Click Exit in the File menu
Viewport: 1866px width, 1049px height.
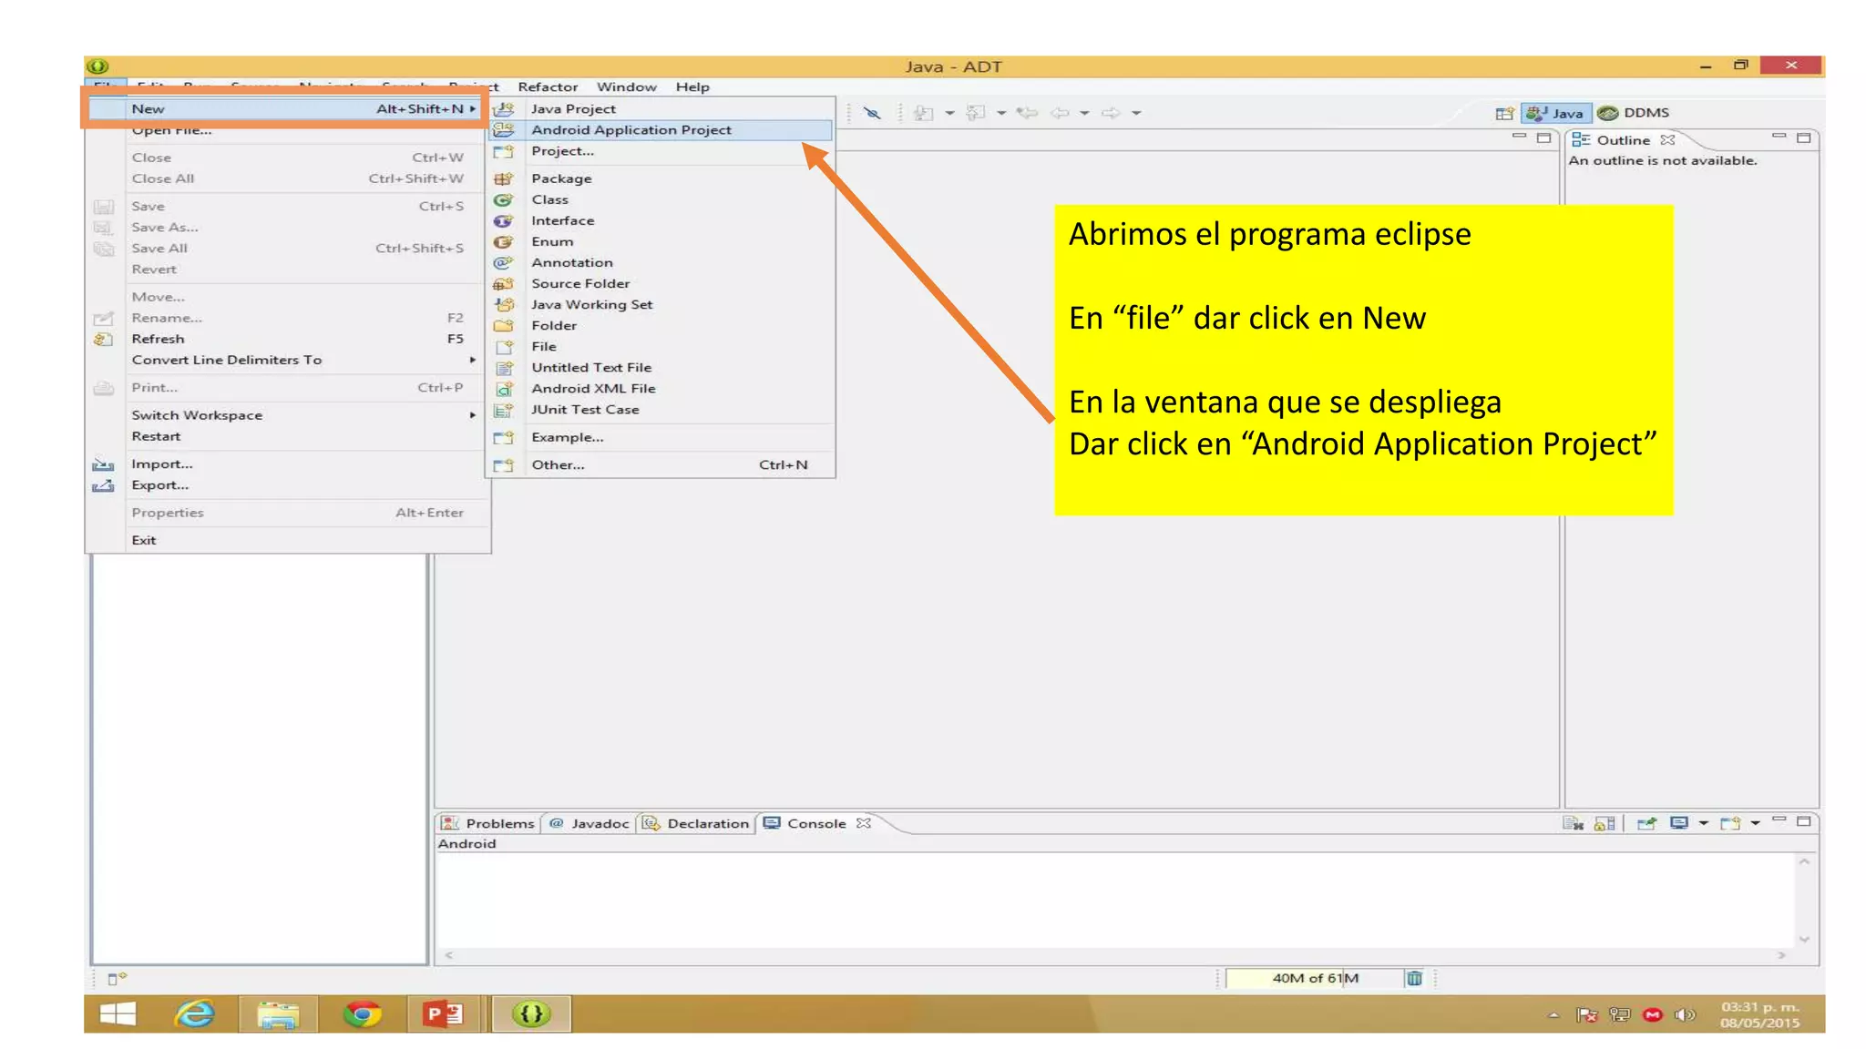(288, 540)
